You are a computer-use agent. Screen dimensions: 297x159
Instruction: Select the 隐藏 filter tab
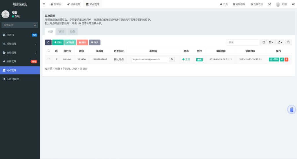(x=73, y=32)
